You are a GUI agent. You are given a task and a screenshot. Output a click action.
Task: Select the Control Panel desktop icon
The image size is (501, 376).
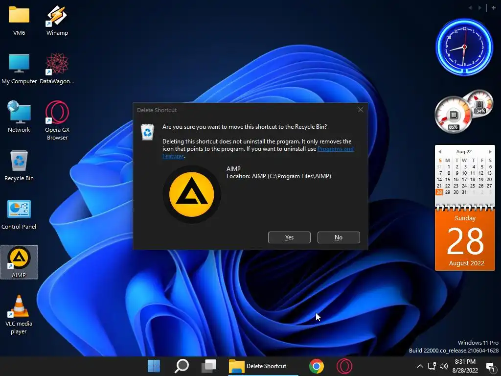(x=19, y=214)
